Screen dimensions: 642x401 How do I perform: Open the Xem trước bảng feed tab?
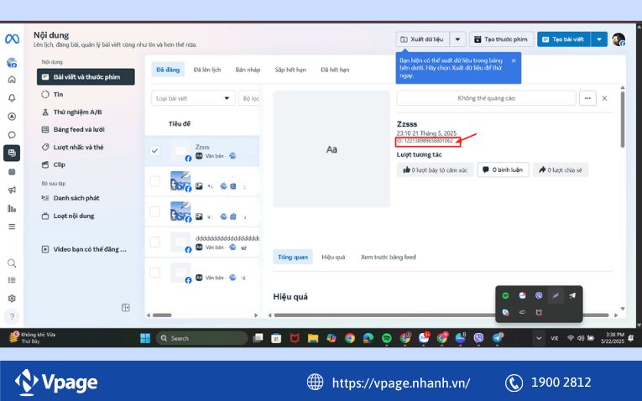coord(389,257)
